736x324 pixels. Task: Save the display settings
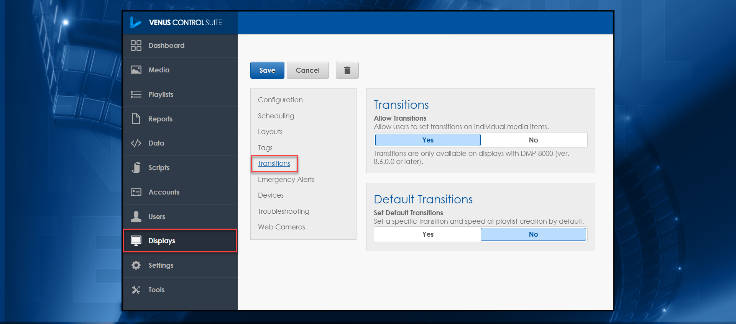pos(267,70)
